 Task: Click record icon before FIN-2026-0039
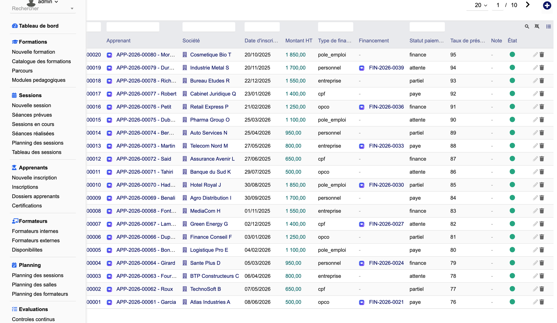click(362, 68)
